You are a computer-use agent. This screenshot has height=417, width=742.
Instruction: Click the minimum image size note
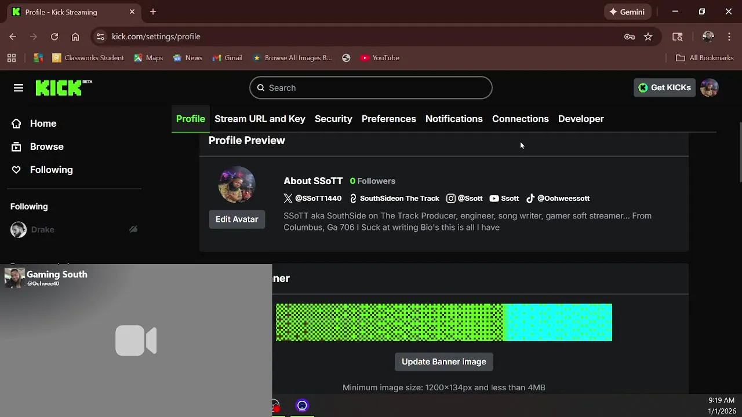coord(444,387)
